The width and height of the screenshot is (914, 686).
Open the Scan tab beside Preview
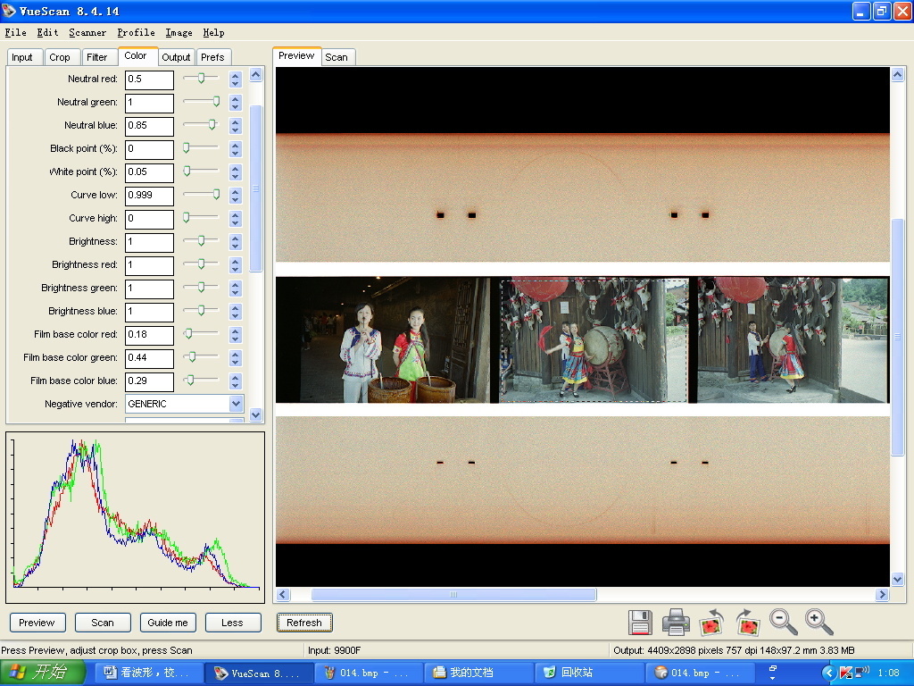click(x=337, y=57)
